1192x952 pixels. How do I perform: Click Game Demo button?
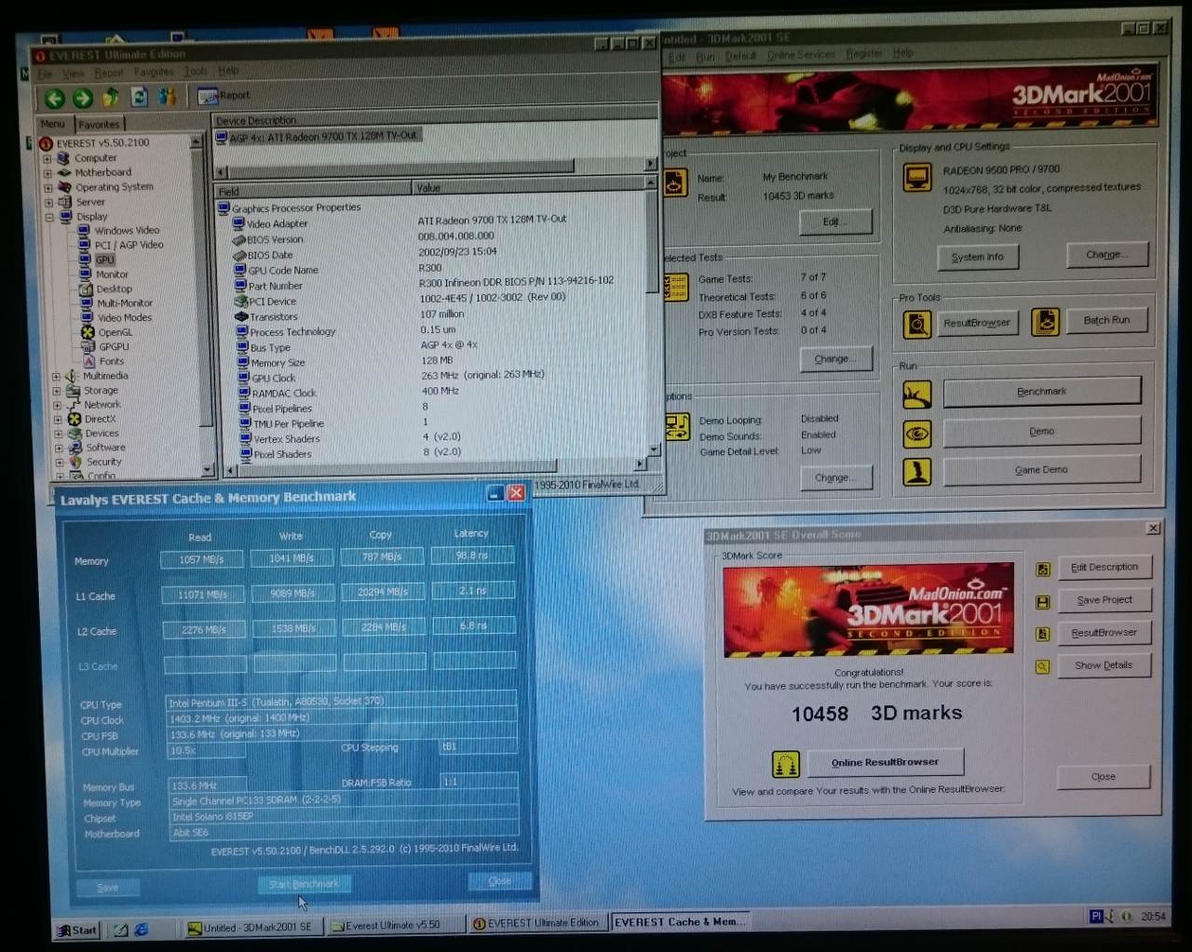coord(1042,470)
